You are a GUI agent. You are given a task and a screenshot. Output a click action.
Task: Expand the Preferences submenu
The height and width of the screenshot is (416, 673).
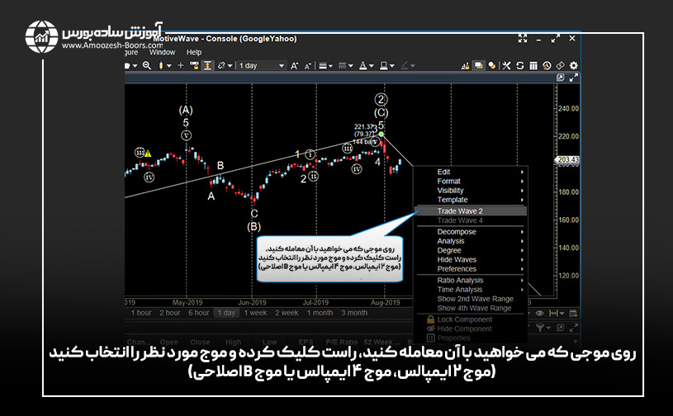point(471,269)
